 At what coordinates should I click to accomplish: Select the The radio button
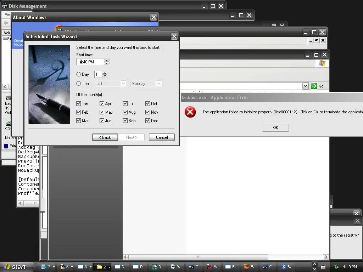pyautogui.click(x=78, y=84)
